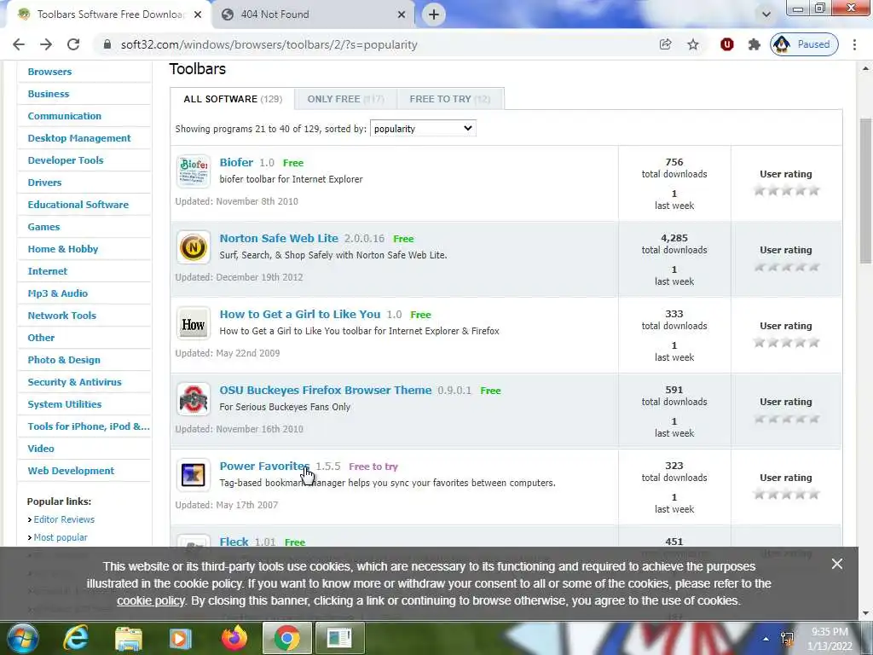Open the System Utilities category
Screen dimensions: 873x655
(x=65, y=404)
